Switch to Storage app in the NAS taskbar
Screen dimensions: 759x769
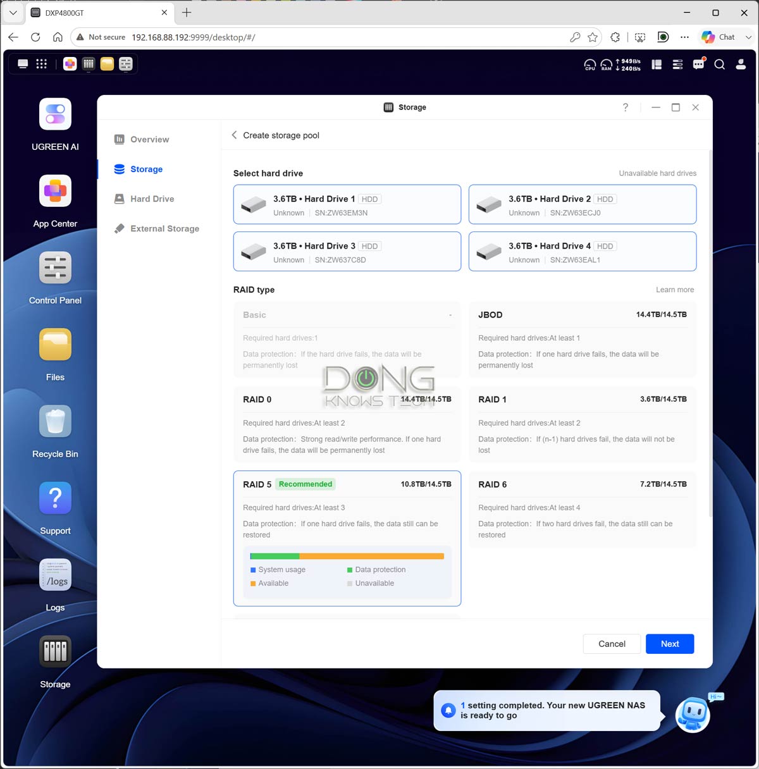89,64
